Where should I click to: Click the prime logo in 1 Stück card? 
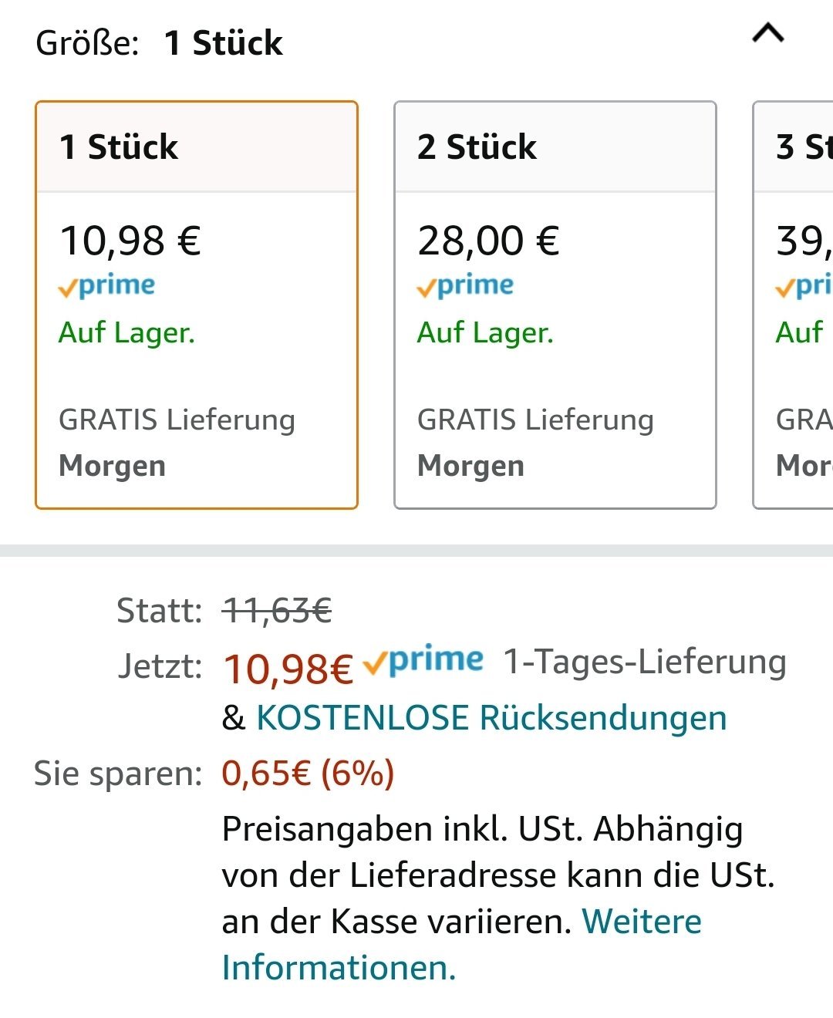pyautogui.click(x=107, y=286)
